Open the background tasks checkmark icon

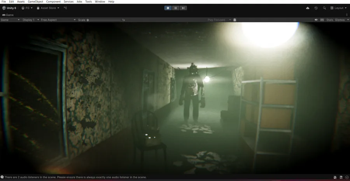[x=347, y=177]
